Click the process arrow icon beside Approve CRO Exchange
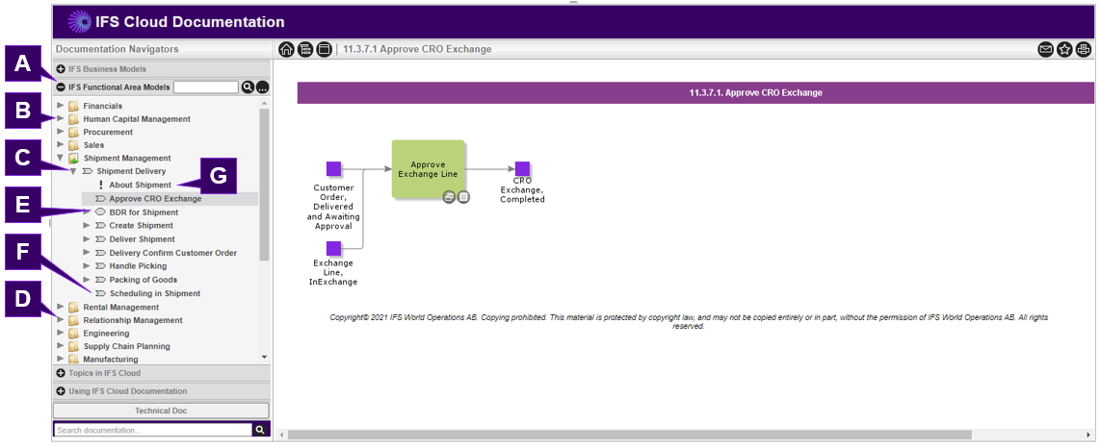 click(100, 199)
